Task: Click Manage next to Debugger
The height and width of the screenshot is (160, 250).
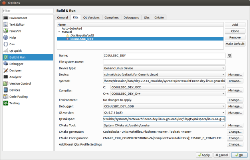Action: pos(235,106)
